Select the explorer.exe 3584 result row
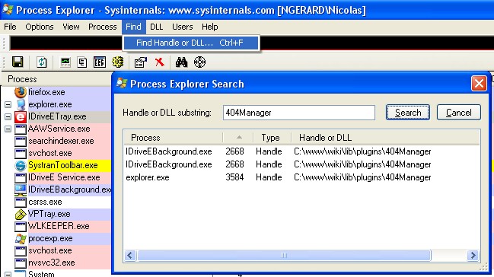Image resolution: width=494 pixels, height=277 pixels. coord(301,177)
